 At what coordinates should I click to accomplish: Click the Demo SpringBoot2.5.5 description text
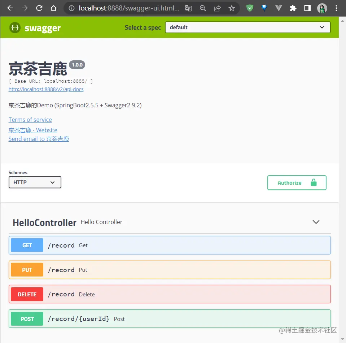(75, 105)
